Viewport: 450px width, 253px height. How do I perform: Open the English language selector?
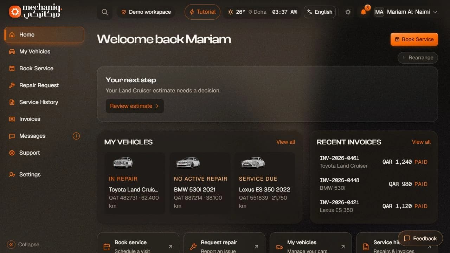coord(320,12)
